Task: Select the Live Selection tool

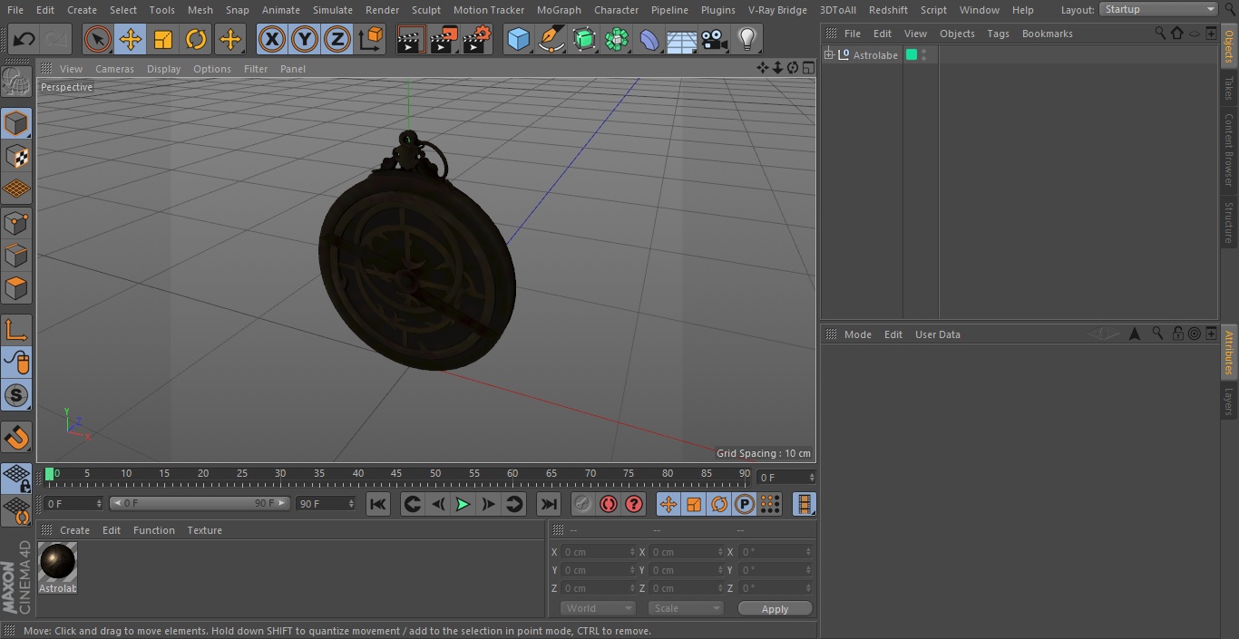Action: (x=98, y=39)
